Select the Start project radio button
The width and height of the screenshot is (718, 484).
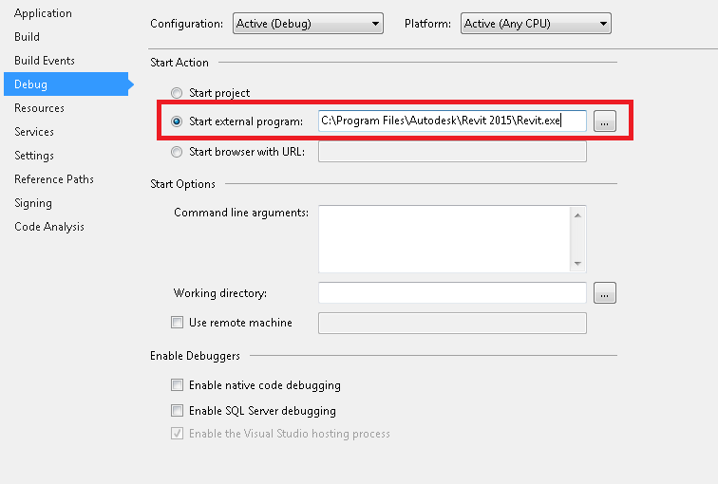pos(177,93)
